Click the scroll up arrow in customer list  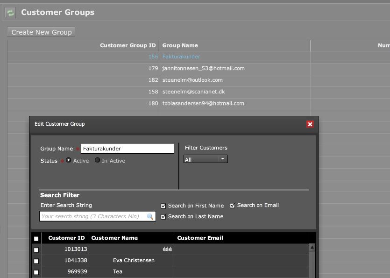(312, 247)
